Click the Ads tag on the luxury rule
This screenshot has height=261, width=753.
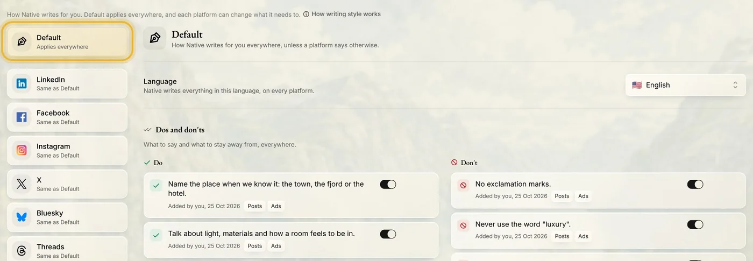583,236
